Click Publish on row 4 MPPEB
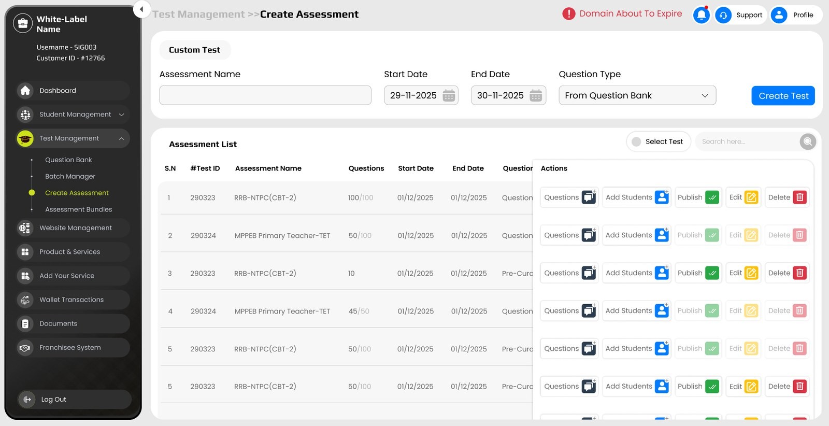Screen dimensions: 829x426 point(698,311)
